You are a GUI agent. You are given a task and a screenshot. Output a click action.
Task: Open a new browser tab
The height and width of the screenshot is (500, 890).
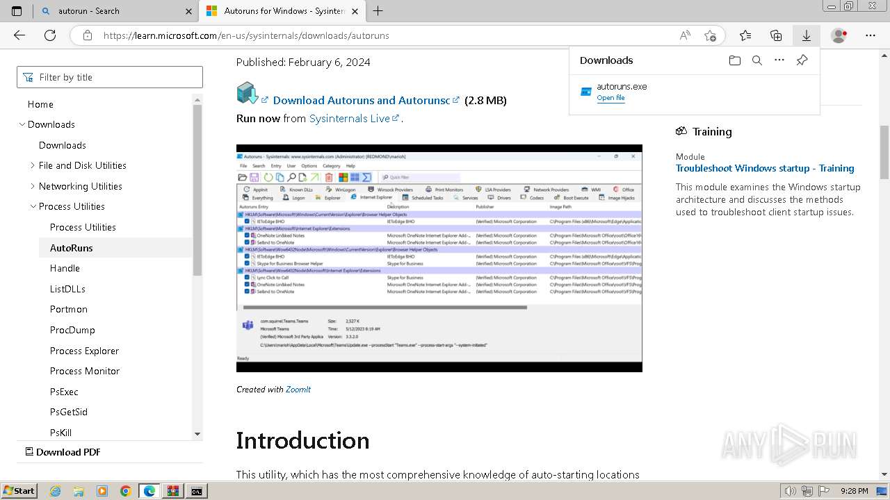[378, 11]
